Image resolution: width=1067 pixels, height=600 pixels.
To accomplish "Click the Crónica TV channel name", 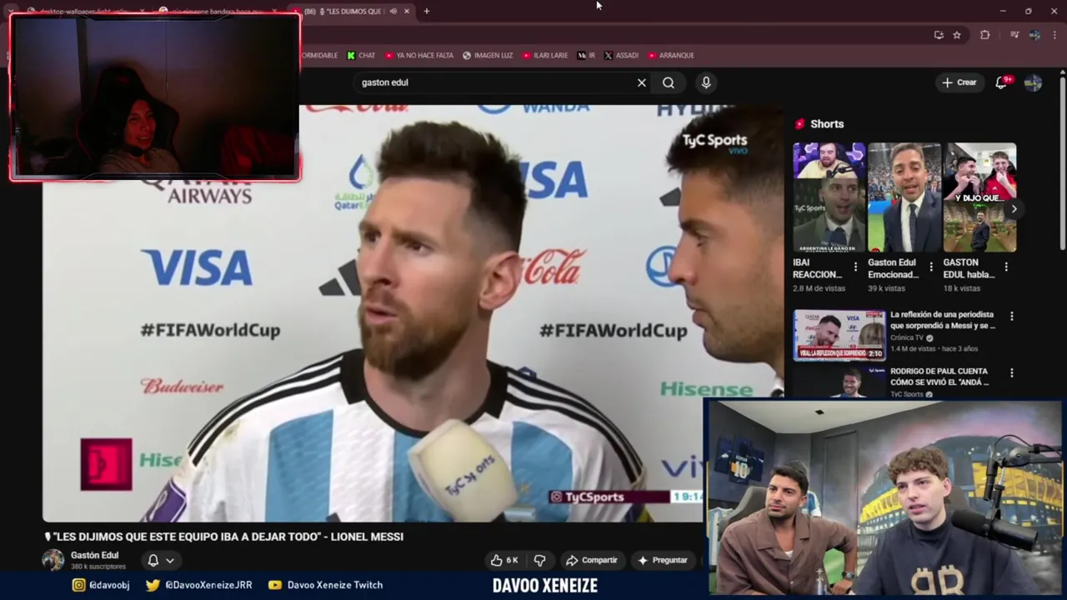I will (907, 337).
